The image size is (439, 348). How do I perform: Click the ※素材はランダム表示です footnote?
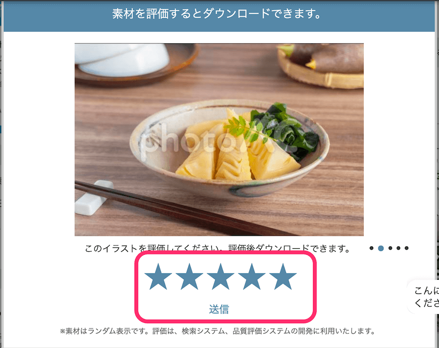[217, 331]
